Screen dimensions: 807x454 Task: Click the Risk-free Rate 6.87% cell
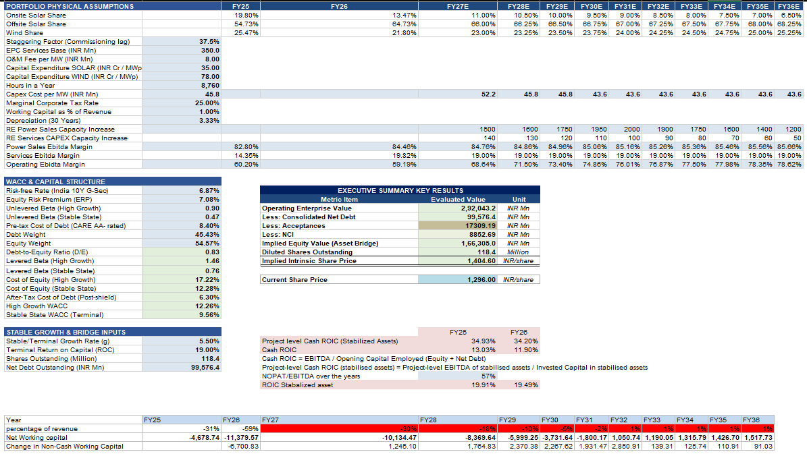(182, 191)
